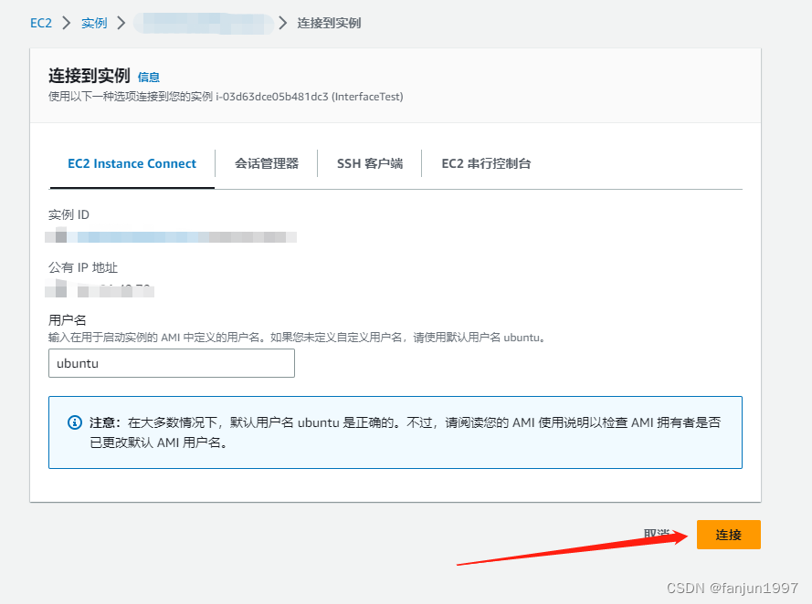Open the EC2 breadcrumb link
Screen dimensions: 812x604
(x=41, y=24)
